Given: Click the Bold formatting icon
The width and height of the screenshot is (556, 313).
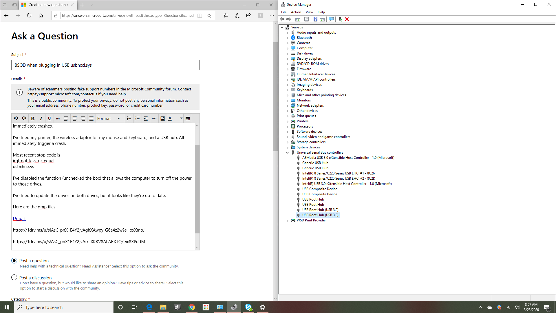Looking at the screenshot, I should click(x=33, y=119).
